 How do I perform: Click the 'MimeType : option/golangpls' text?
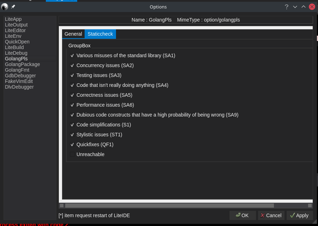(x=208, y=20)
